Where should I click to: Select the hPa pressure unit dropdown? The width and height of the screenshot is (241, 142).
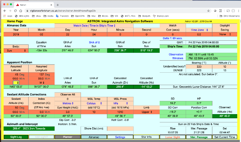tap(120, 103)
